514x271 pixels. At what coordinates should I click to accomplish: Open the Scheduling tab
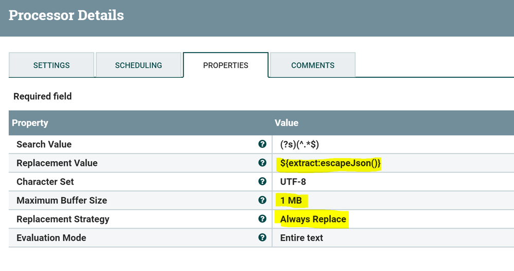(138, 65)
